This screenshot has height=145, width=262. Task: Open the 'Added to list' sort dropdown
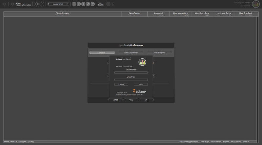68,4
